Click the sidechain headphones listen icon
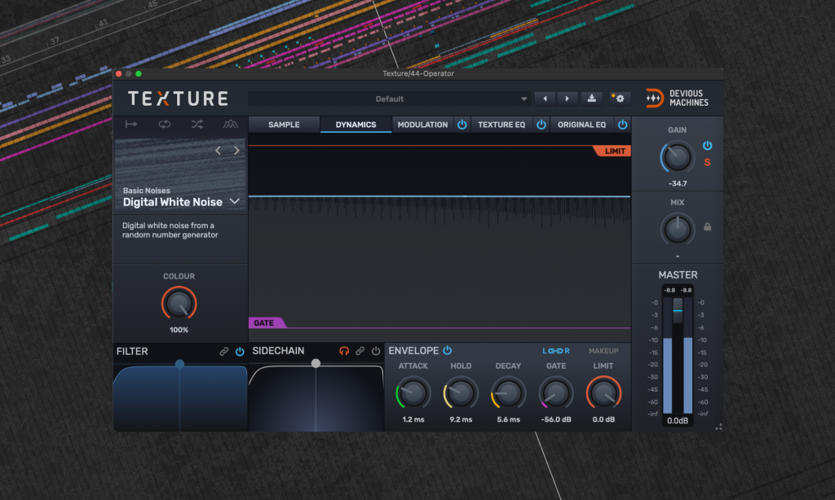 coord(344,351)
